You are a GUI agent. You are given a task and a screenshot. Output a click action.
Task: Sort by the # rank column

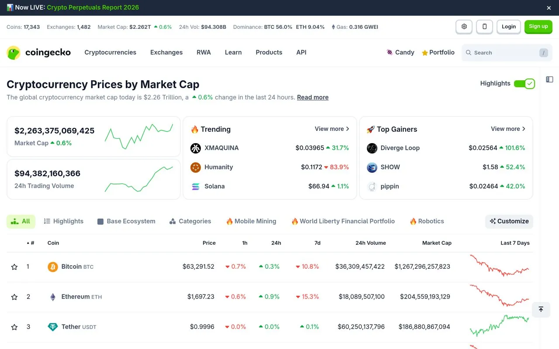[x=31, y=243]
